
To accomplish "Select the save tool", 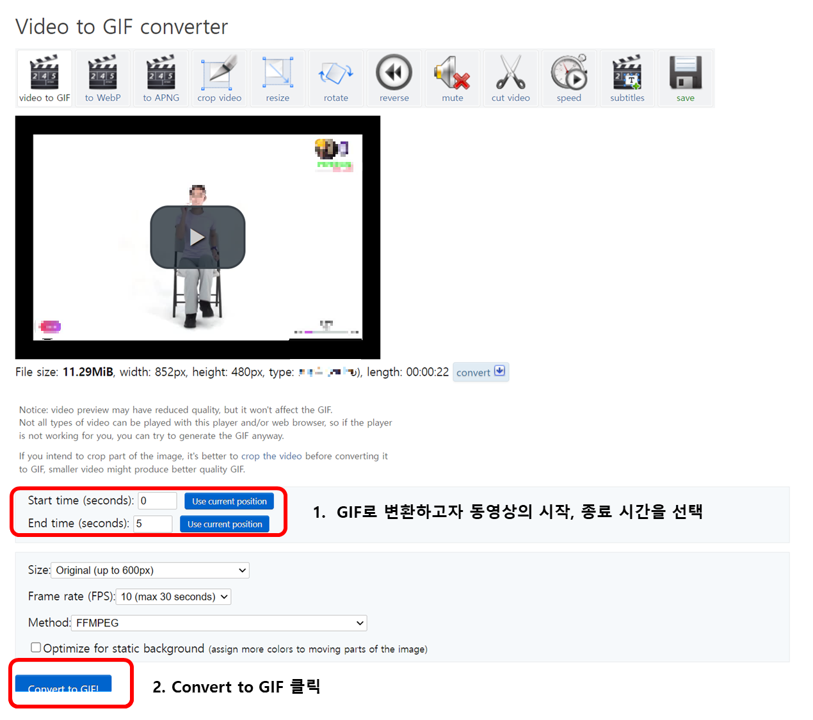I will click(x=685, y=77).
